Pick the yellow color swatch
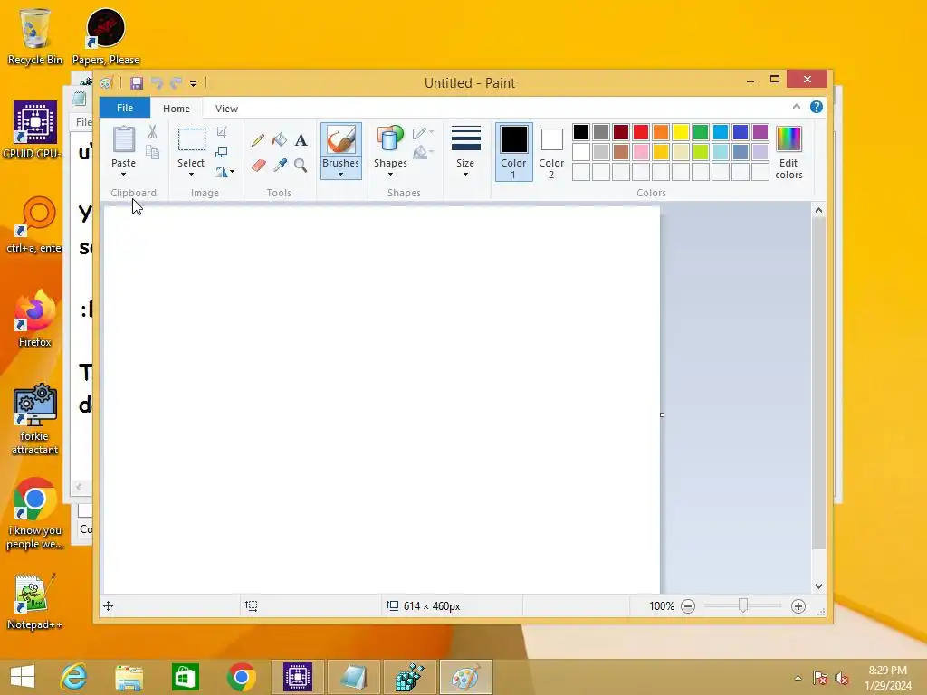The height and width of the screenshot is (695, 927). pos(681,132)
